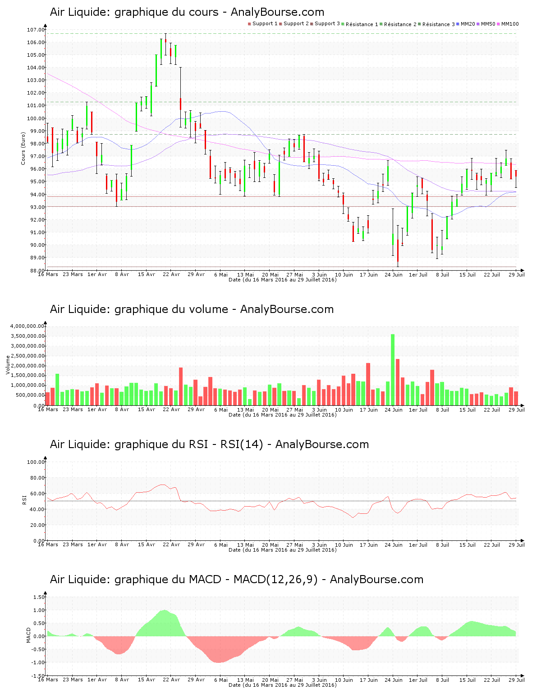The width and height of the screenshot is (541, 698).
Task: Select the Support 3 legend label
Action: click(x=327, y=24)
